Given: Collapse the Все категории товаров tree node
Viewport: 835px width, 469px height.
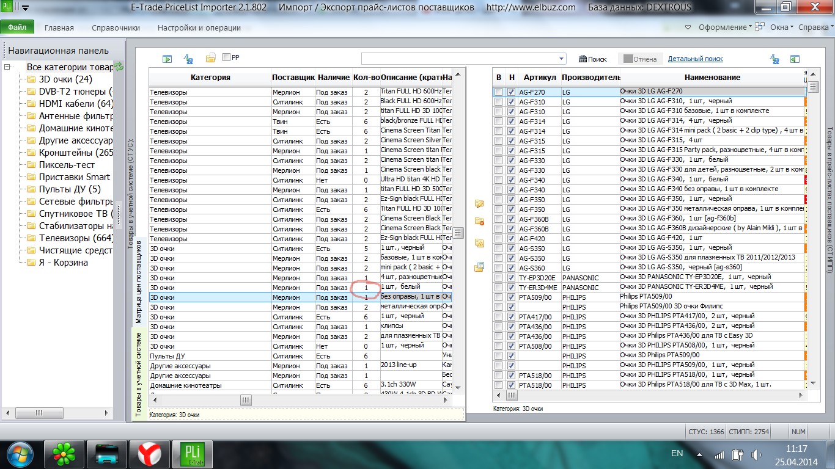Looking at the screenshot, I should 9,67.
